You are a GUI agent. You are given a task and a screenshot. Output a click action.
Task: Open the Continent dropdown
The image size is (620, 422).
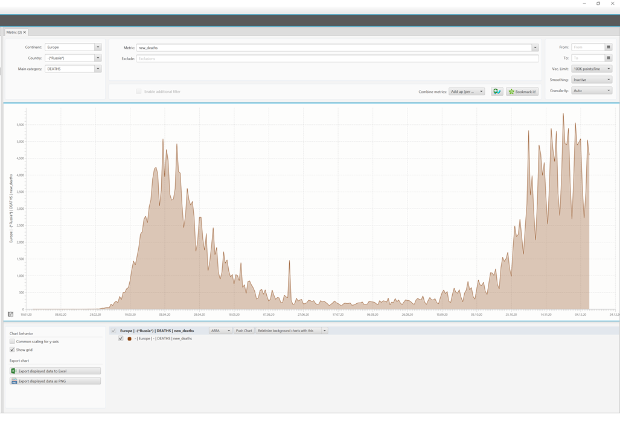coord(98,47)
